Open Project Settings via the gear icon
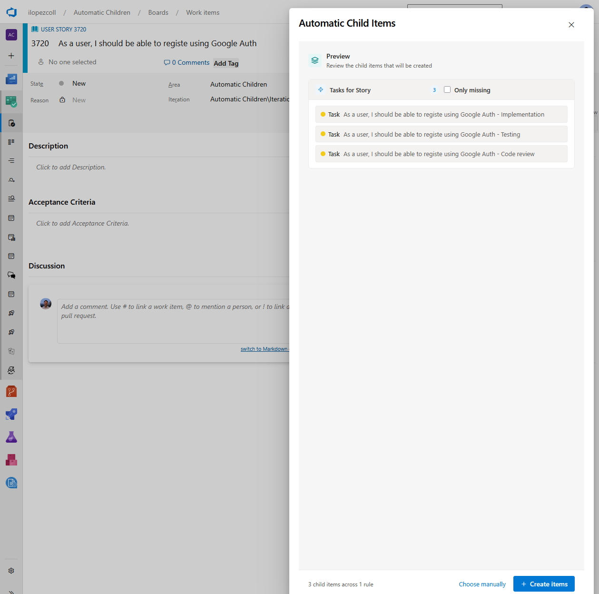This screenshot has width=599, height=594. [11, 570]
